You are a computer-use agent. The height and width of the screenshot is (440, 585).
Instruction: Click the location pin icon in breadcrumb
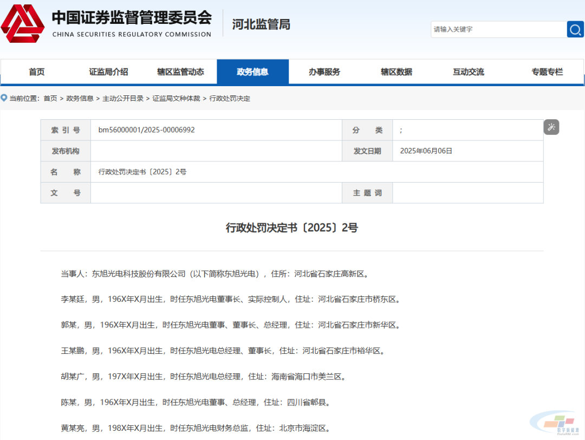pos(4,98)
